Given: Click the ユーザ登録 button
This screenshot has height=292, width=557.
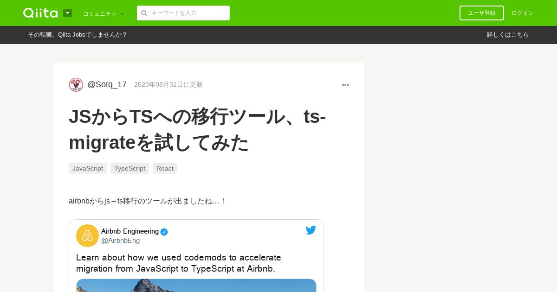Looking at the screenshot, I should point(482,13).
